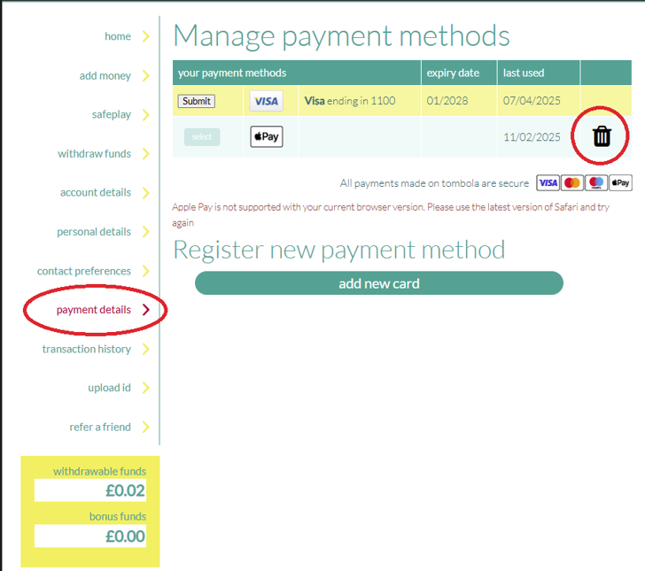Open the refer a friend page
Screen dimensions: 645x571
click(x=100, y=427)
